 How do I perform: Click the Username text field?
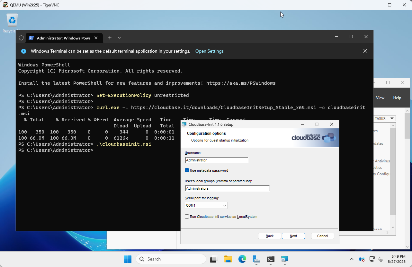[217, 160]
